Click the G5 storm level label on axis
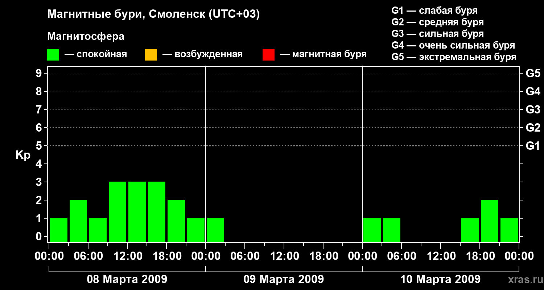Image resolution: width=544 pixels, height=290 pixels. (533, 73)
